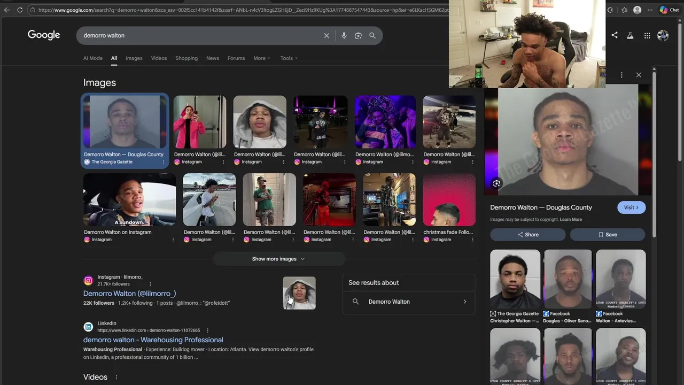This screenshot has width=684, height=385.
Task: Open Demorro Walton see-results-about chevron row
Action: (x=409, y=302)
